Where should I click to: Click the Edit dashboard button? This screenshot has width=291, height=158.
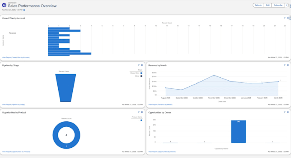(267, 5)
